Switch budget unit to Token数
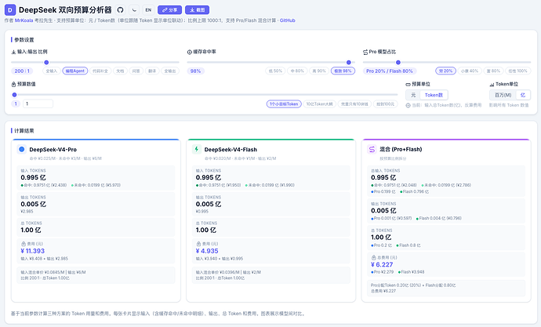This screenshot has height=327, width=541. pyautogui.click(x=434, y=95)
